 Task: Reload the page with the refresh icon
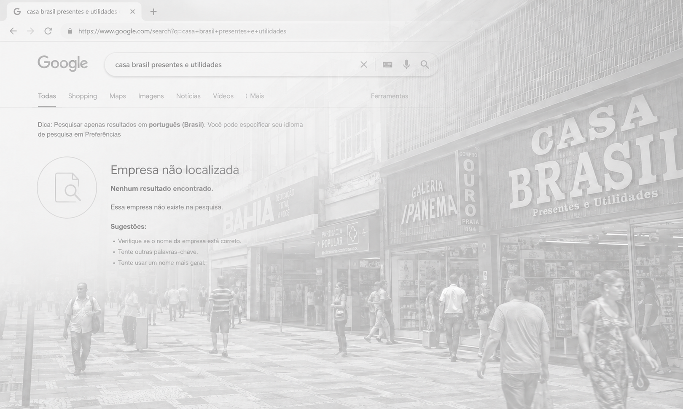coord(48,31)
